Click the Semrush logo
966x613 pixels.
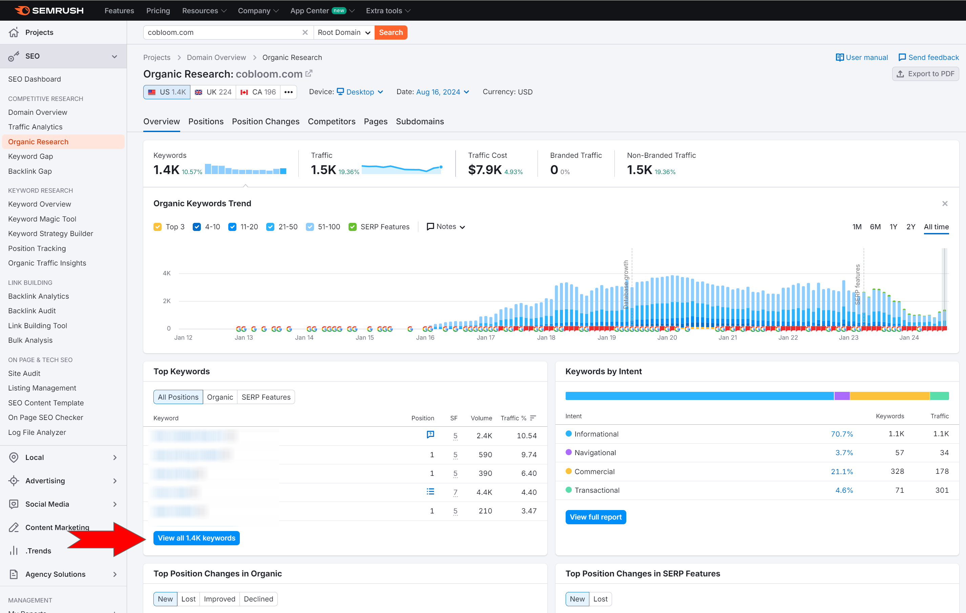coord(49,10)
